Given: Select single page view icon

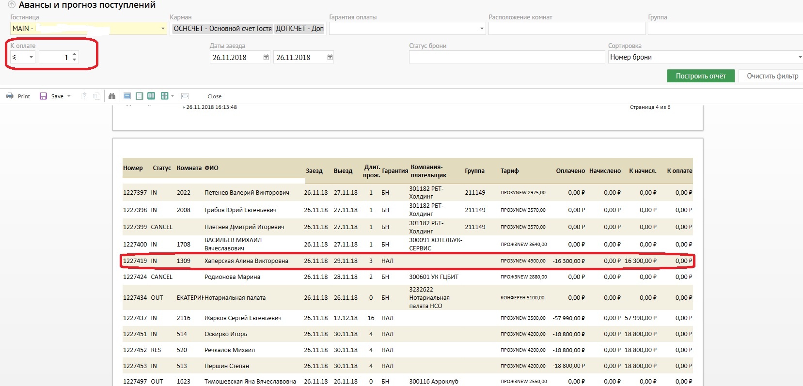Looking at the screenshot, I should coord(139,96).
